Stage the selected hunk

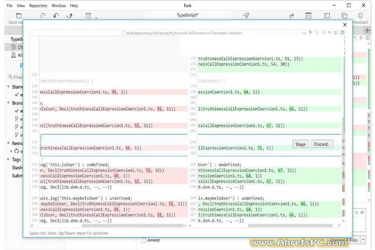pos(301,144)
